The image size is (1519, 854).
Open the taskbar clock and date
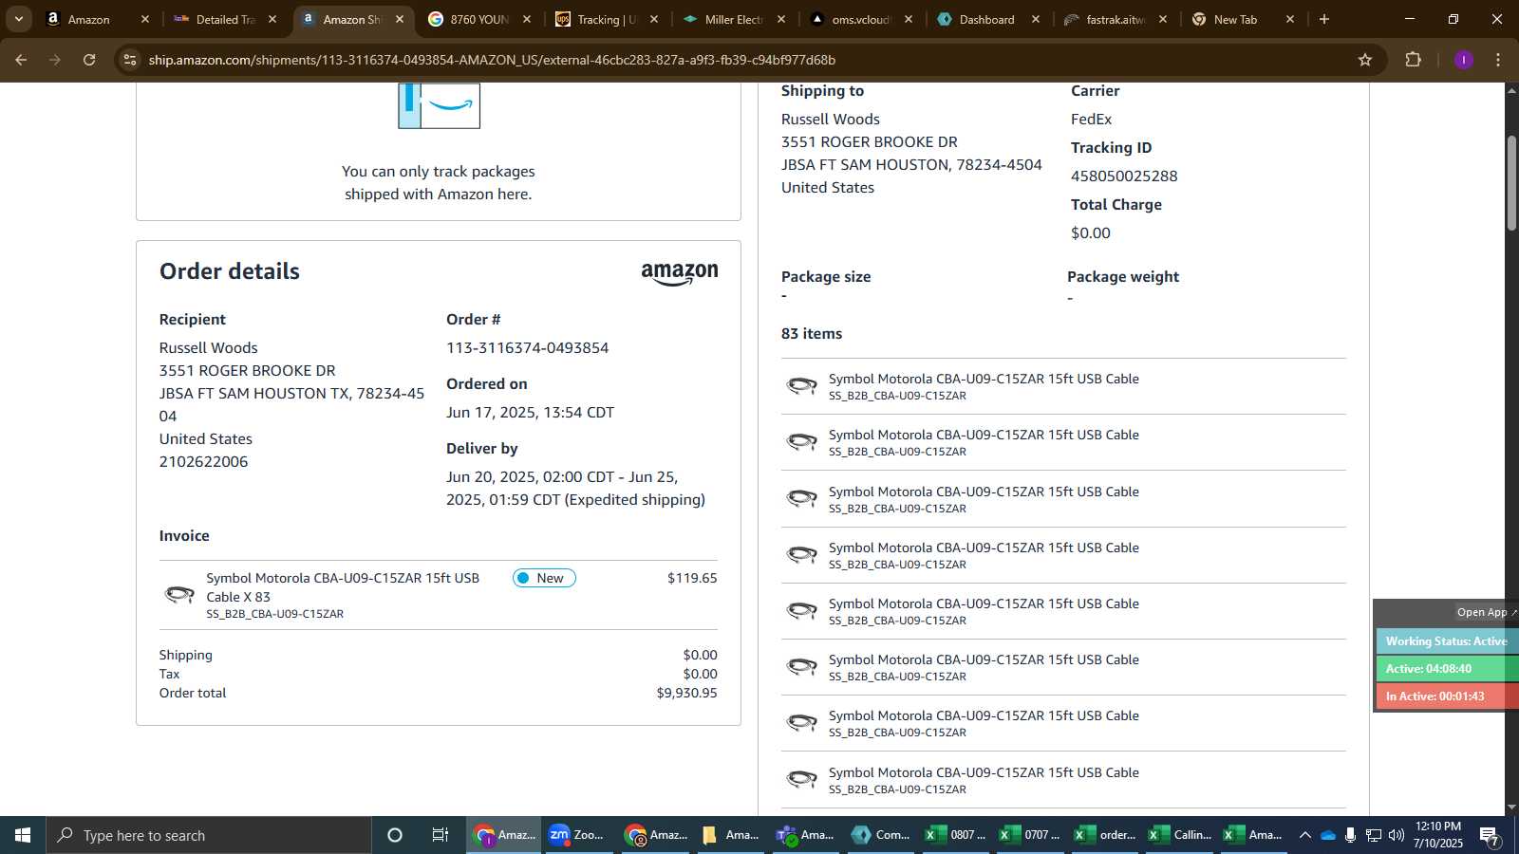1438,835
